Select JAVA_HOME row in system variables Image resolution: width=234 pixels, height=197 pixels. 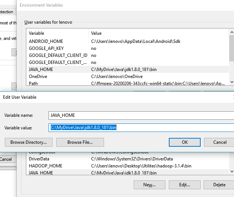128,172
